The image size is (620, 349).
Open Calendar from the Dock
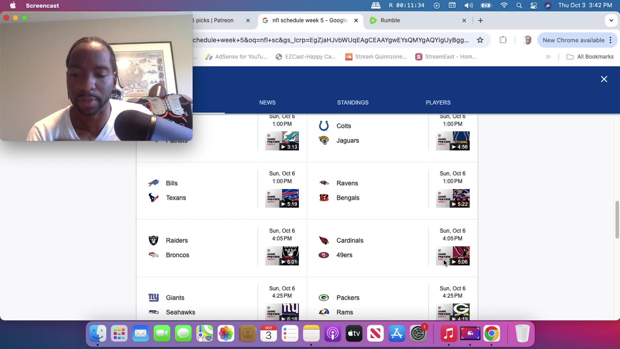coord(268,333)
